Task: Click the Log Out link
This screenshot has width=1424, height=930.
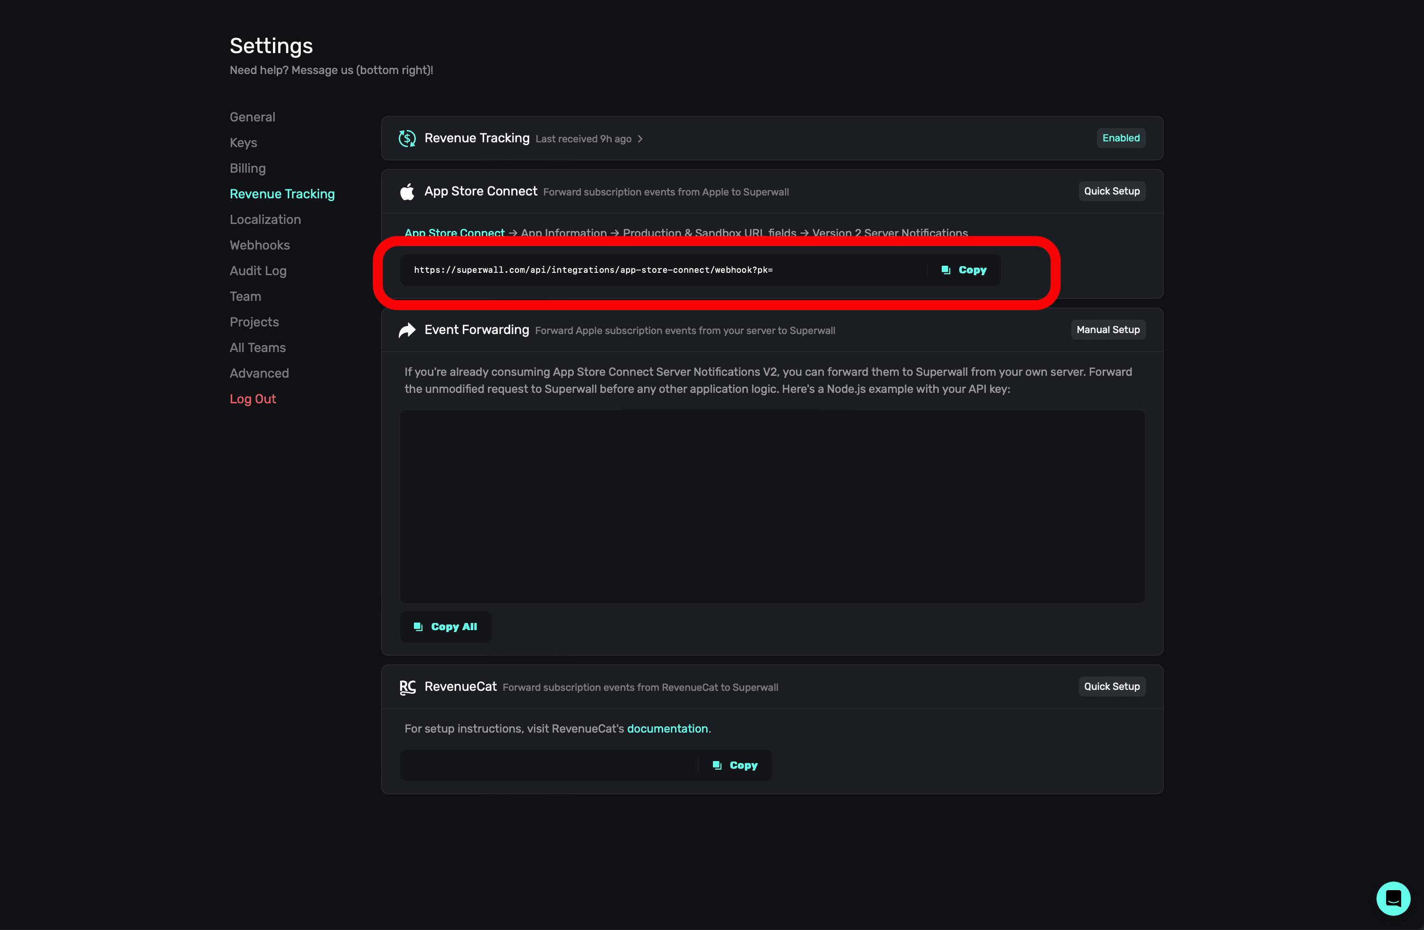Action: 253,399
